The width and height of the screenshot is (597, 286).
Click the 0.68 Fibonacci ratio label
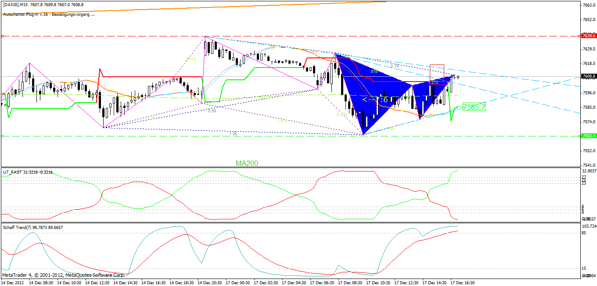tap(212, 111)
